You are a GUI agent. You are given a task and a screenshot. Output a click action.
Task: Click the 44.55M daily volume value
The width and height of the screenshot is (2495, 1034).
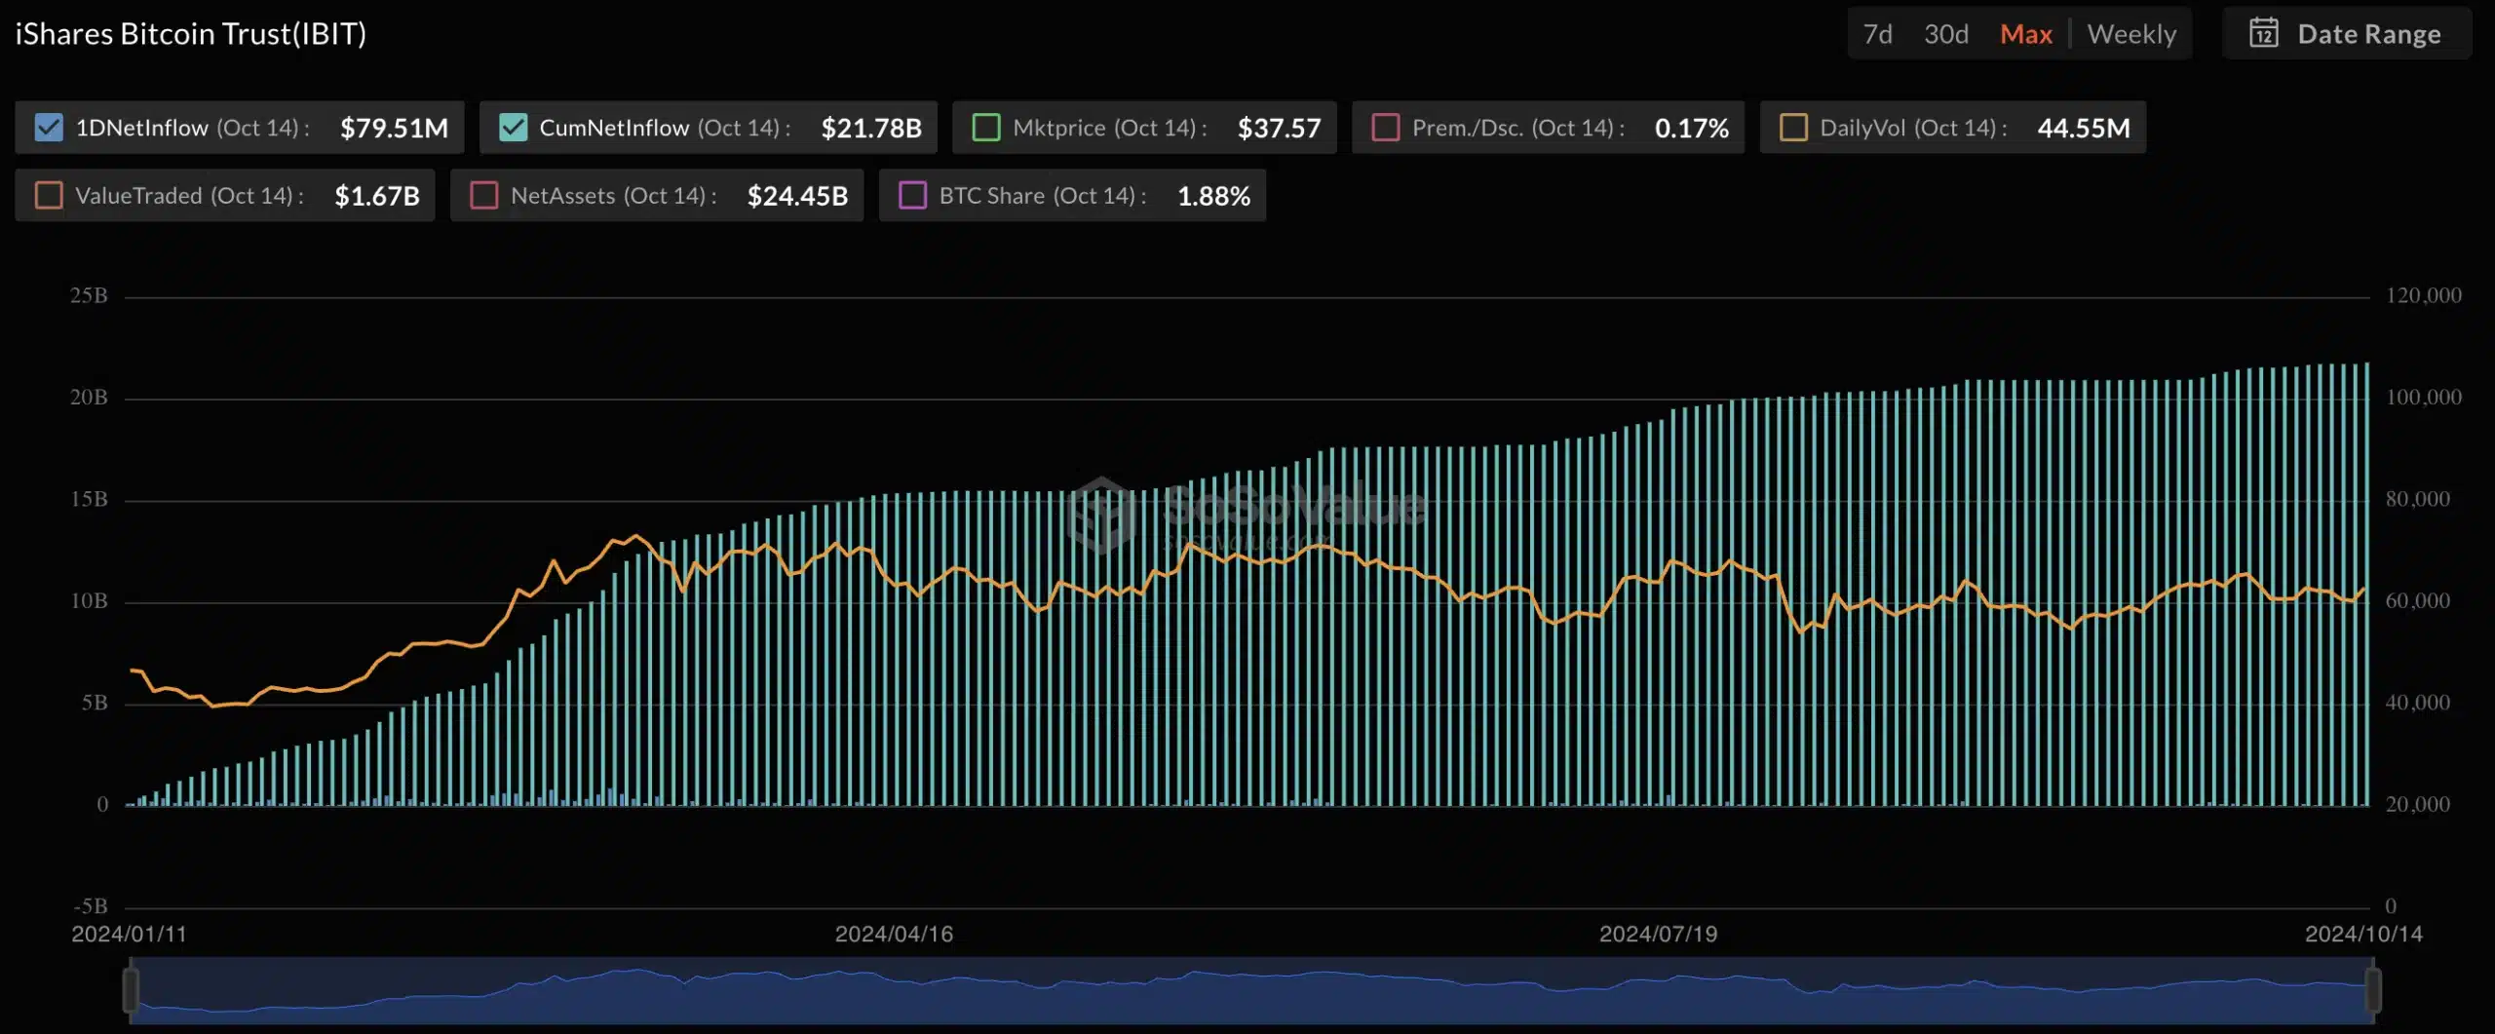tap(2084, 128)
